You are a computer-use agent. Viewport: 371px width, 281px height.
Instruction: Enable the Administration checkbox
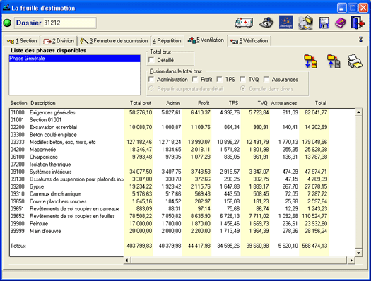tap(151, 79)
